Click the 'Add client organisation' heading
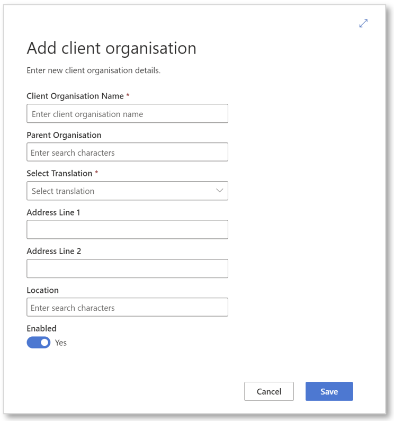This screenshot has width=394, height=421. (111, 48)
